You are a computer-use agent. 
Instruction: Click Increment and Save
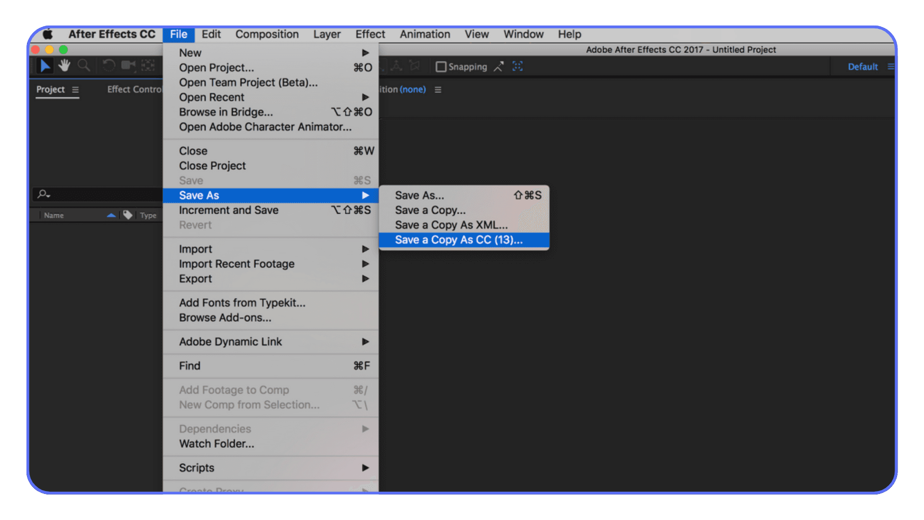coord(229,210)
